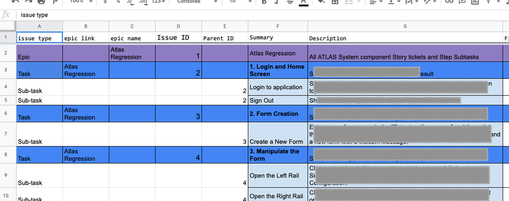Select Parent ID cell in row 7
509x201 pixels.
pyautogui.click(x=225, y=134)
